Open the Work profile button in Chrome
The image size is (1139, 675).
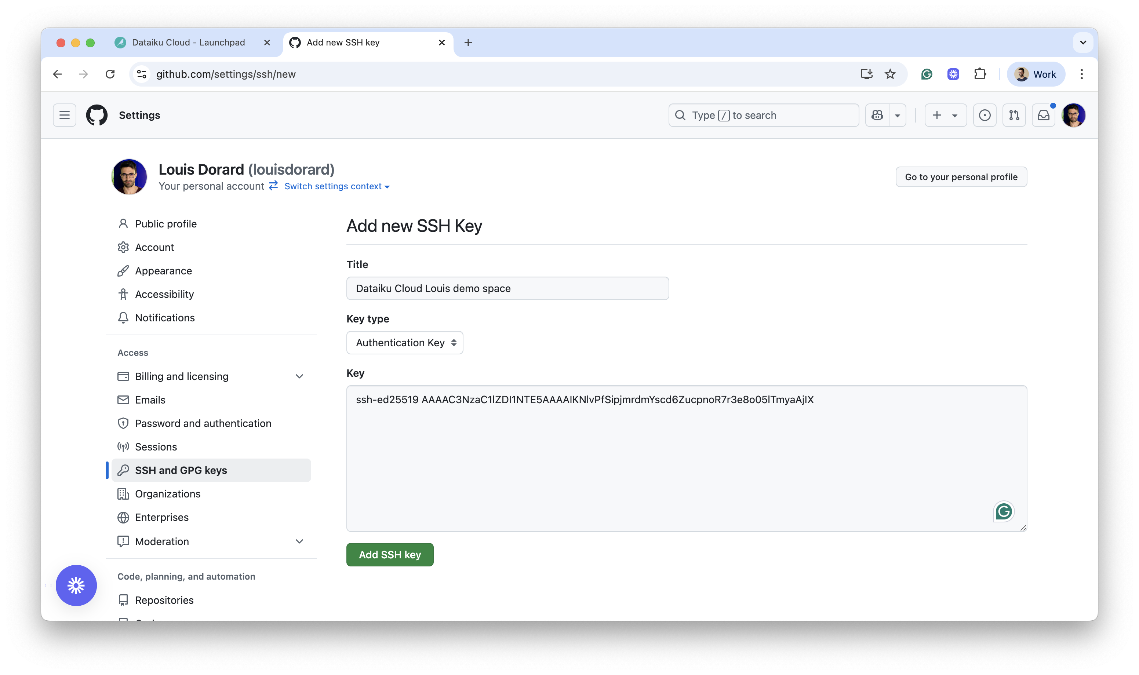click(1036, 74)
